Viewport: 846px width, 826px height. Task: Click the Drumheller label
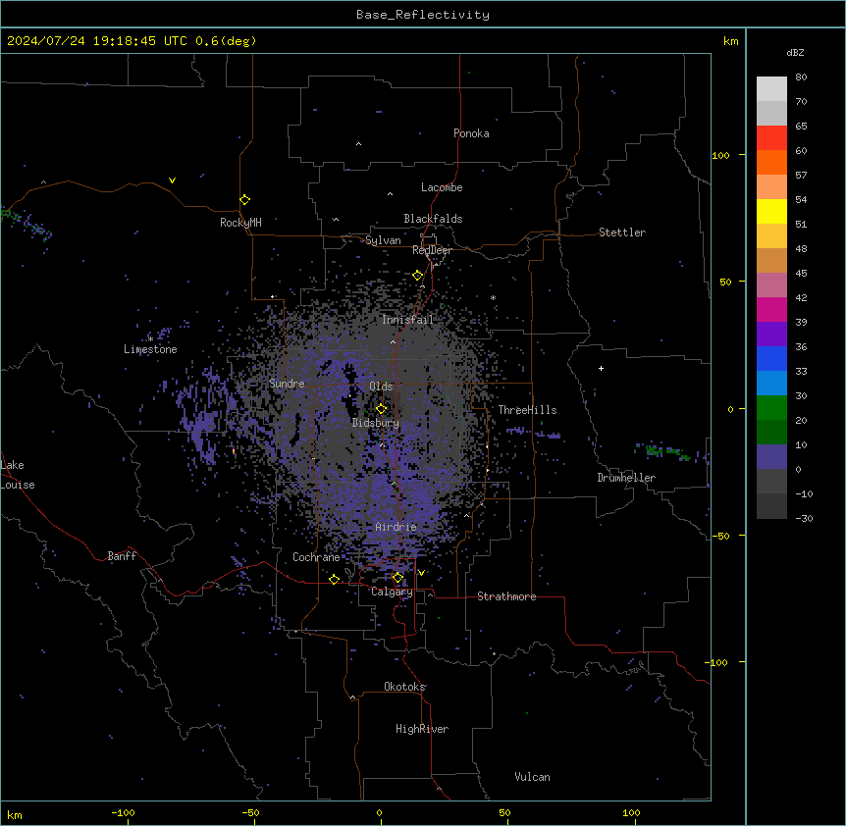[626, 478]
